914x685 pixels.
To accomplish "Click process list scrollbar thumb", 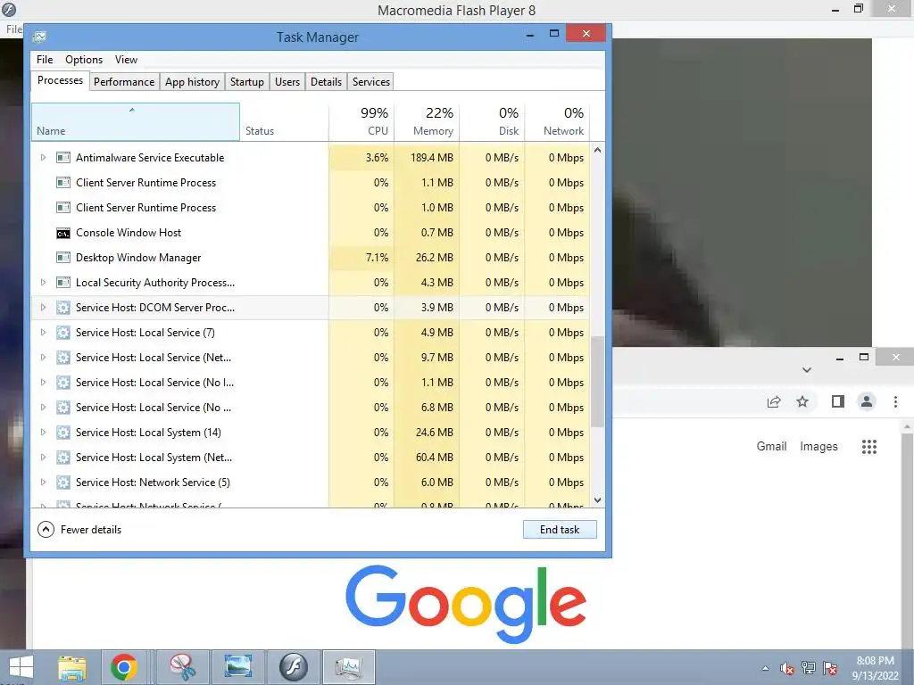I will click(597, 382).
